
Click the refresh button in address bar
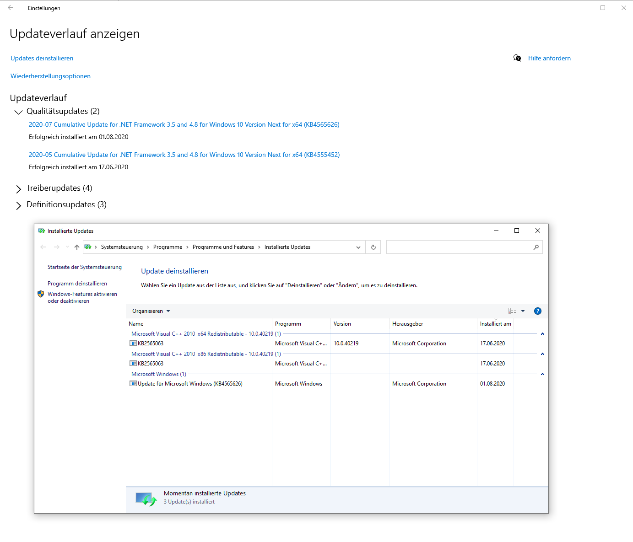pyautogui.click(x=373, y=247)
